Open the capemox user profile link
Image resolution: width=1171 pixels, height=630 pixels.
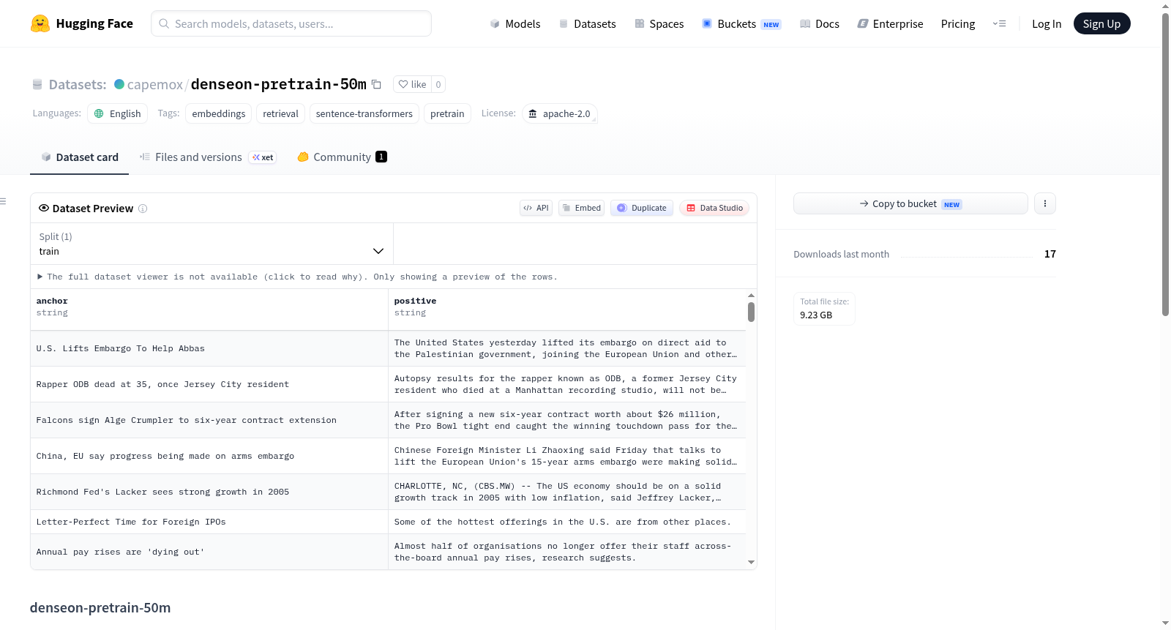tap(155, 84)
